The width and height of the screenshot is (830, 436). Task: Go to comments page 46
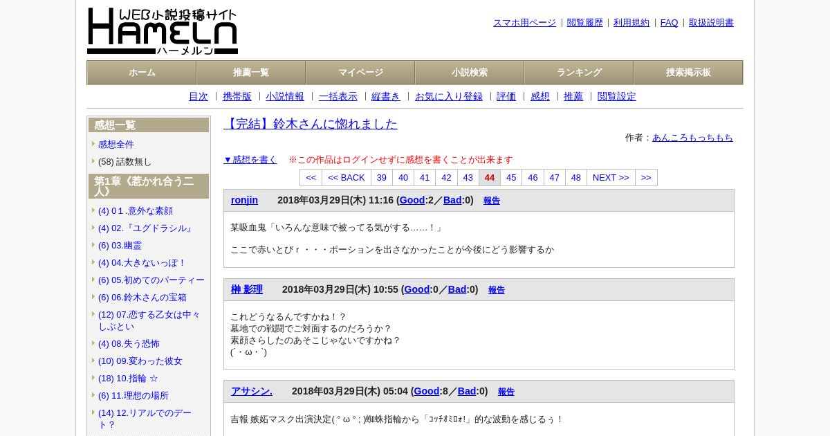(533, 178)
